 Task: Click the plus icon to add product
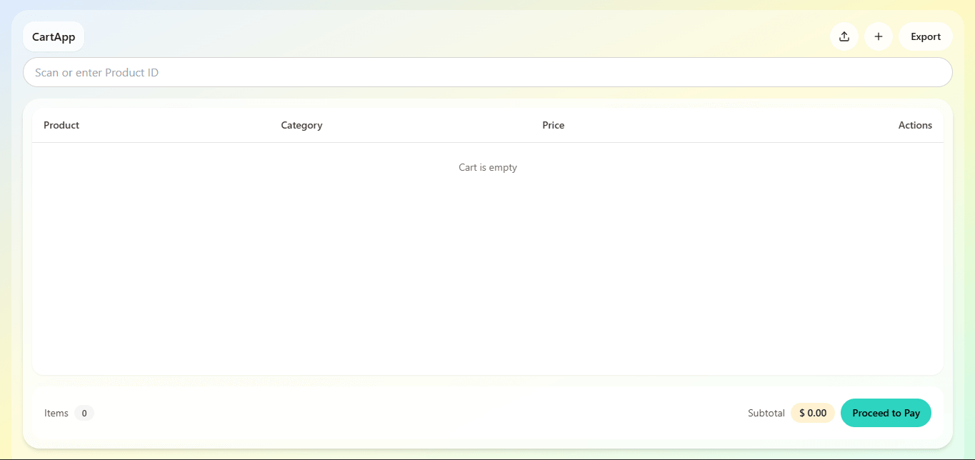(878, 36)
